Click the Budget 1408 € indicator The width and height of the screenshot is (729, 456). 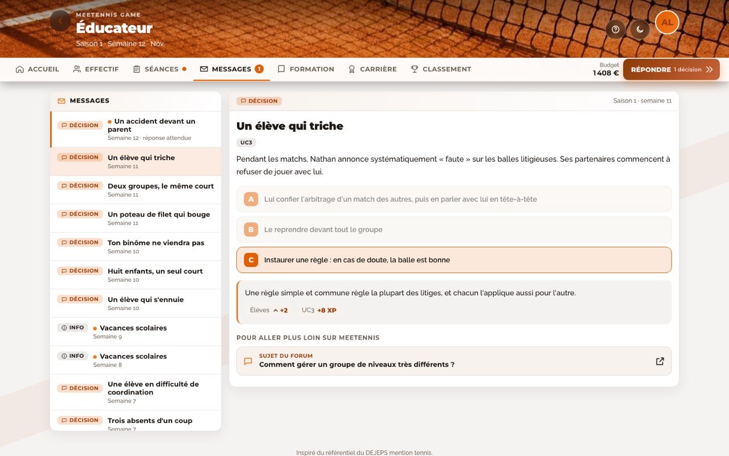pyautogui.click(x=606, y=69)
